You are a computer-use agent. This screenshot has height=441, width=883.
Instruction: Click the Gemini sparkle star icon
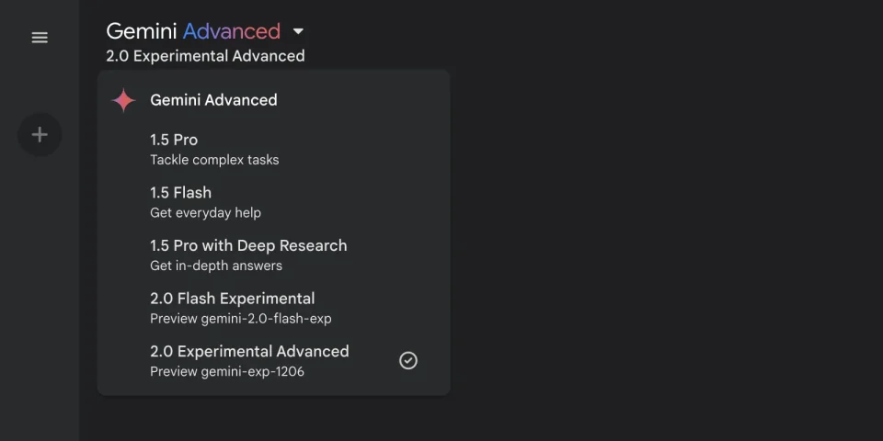click(123, 100)
